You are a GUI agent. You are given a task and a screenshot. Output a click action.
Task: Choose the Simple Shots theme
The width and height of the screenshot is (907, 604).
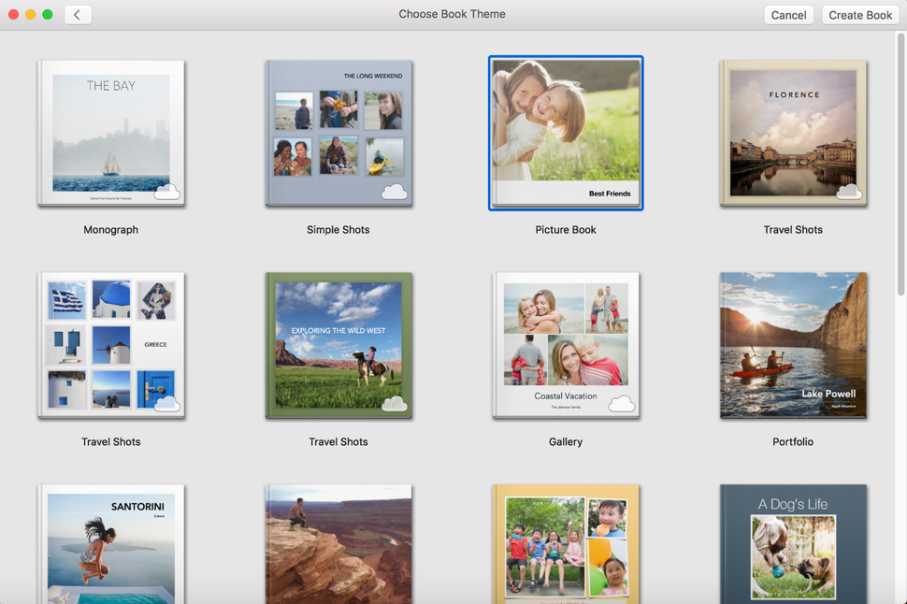coord(338,132)
